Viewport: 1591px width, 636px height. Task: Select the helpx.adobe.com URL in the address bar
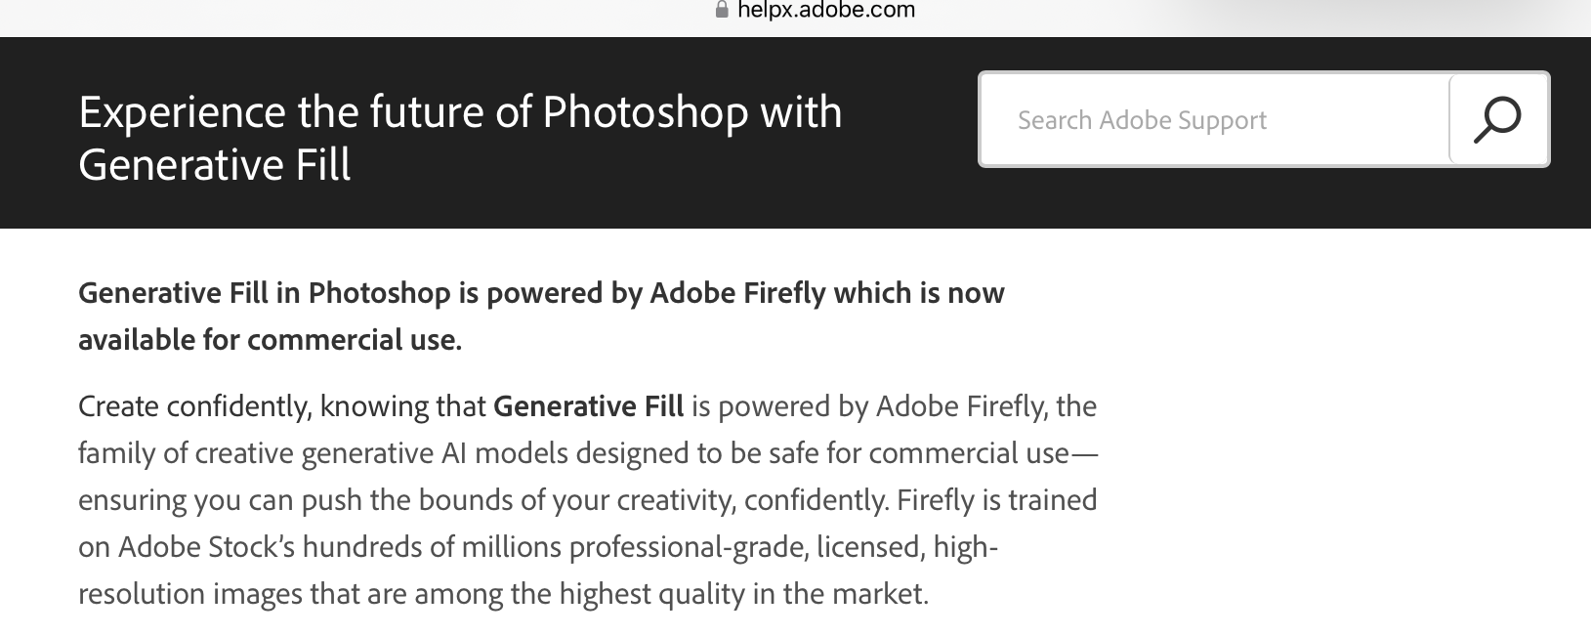click(825, 11)
